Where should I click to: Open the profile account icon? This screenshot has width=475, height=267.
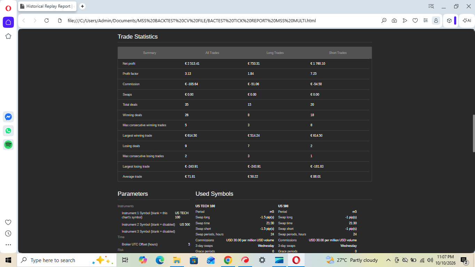[x=436, y=21]
